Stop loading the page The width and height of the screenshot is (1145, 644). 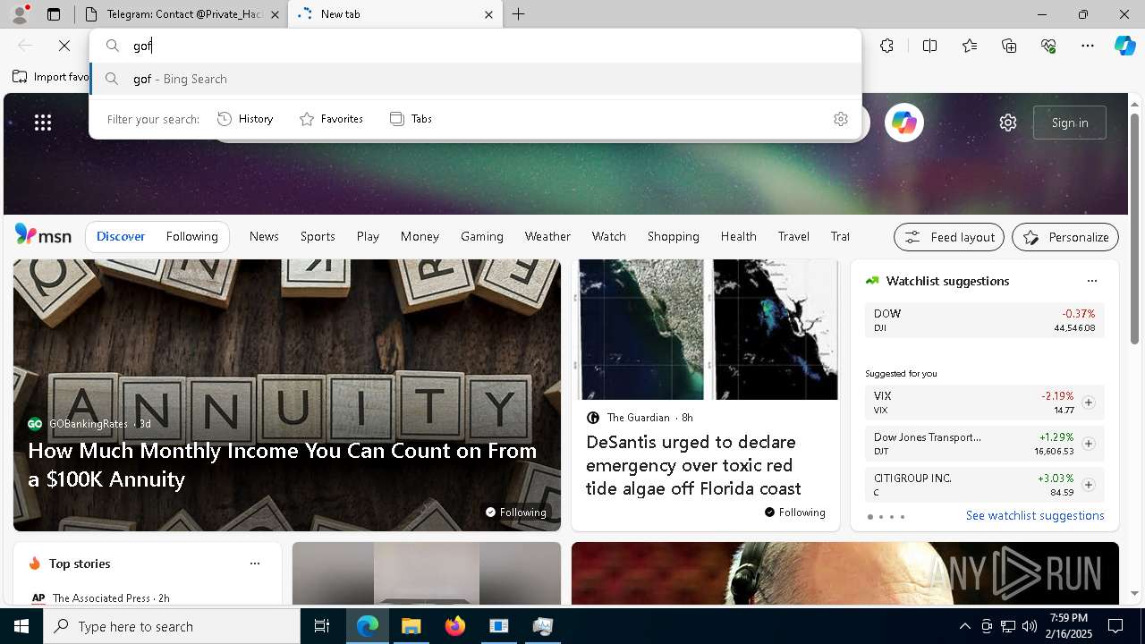click(64, 46)
